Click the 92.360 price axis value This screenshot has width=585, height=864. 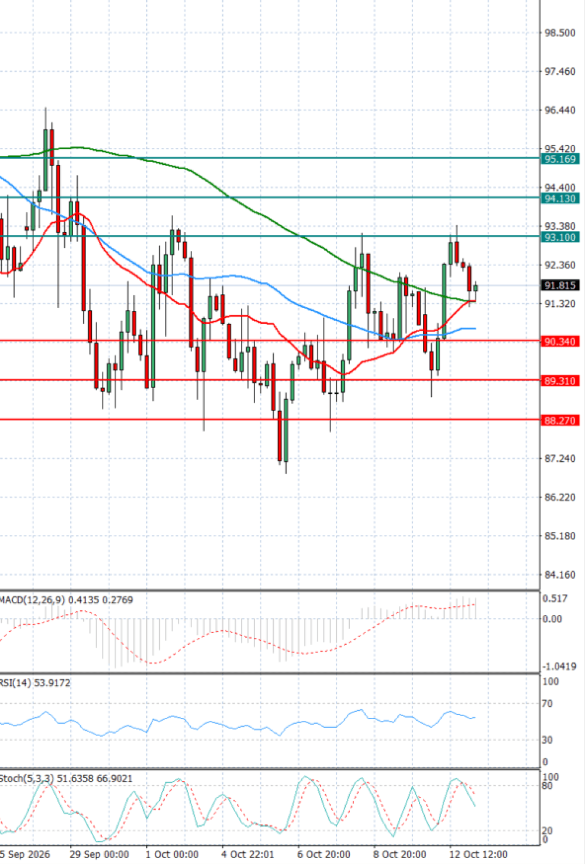[560, 265]
